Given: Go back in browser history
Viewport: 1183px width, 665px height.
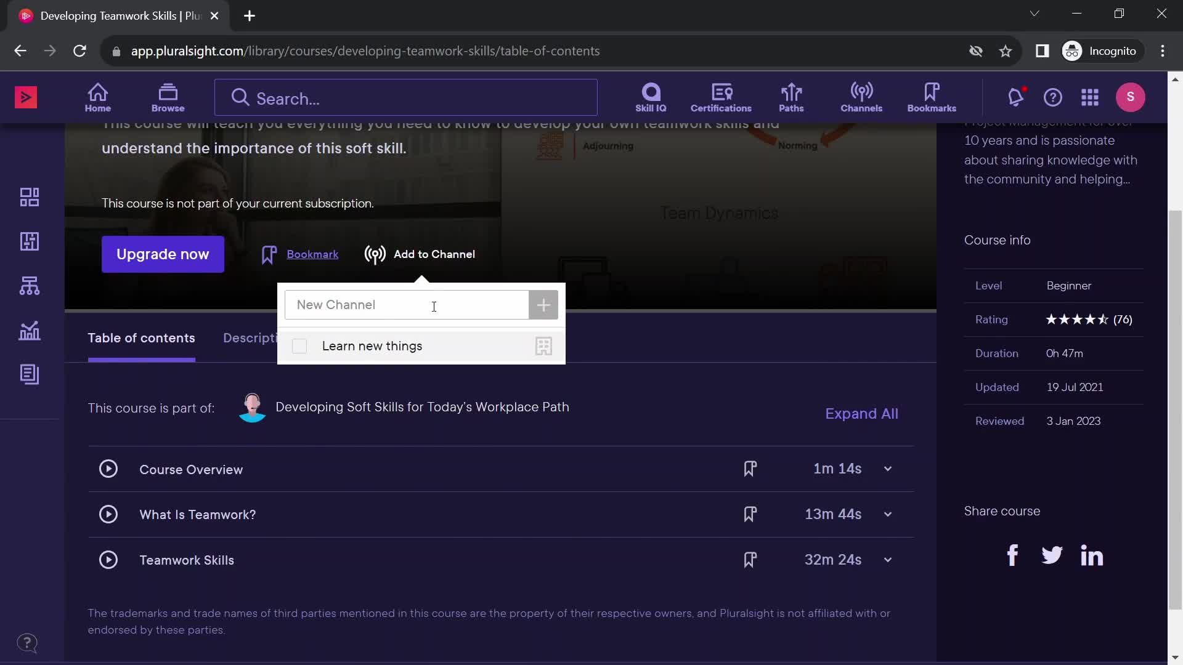Looking at the screenshot, I should tap(20, 51).
